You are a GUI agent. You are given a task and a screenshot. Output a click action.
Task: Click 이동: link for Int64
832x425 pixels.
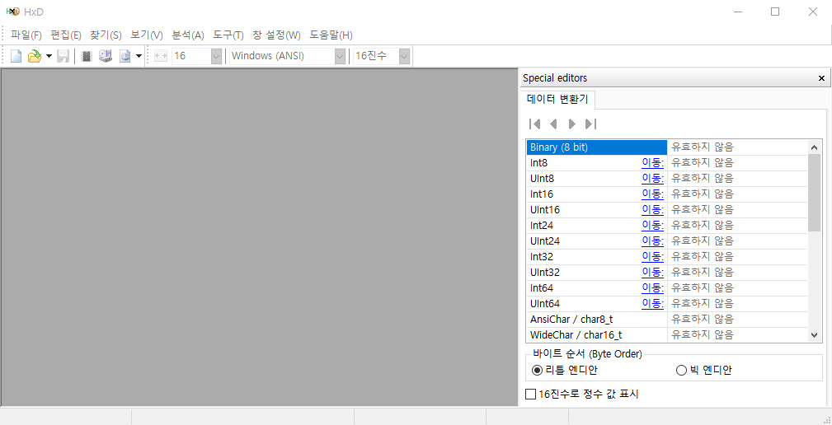tap(652, 288)
